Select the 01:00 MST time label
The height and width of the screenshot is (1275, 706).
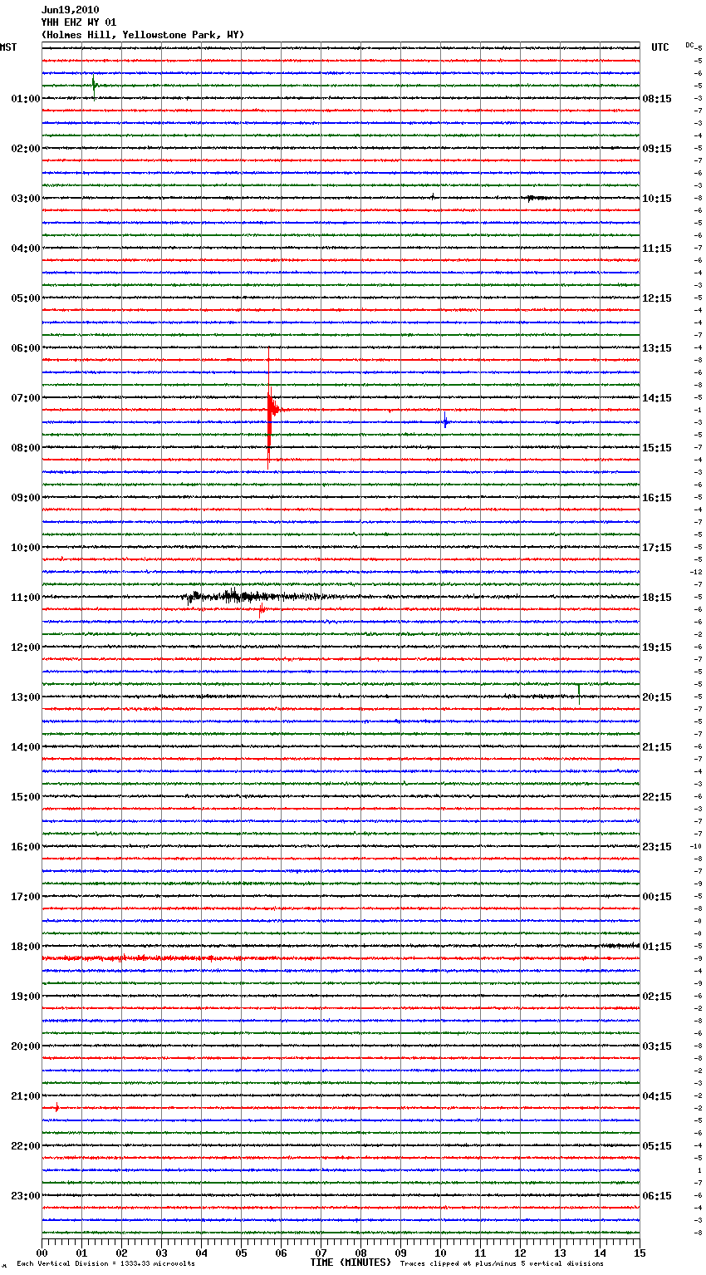coord(25,99)
